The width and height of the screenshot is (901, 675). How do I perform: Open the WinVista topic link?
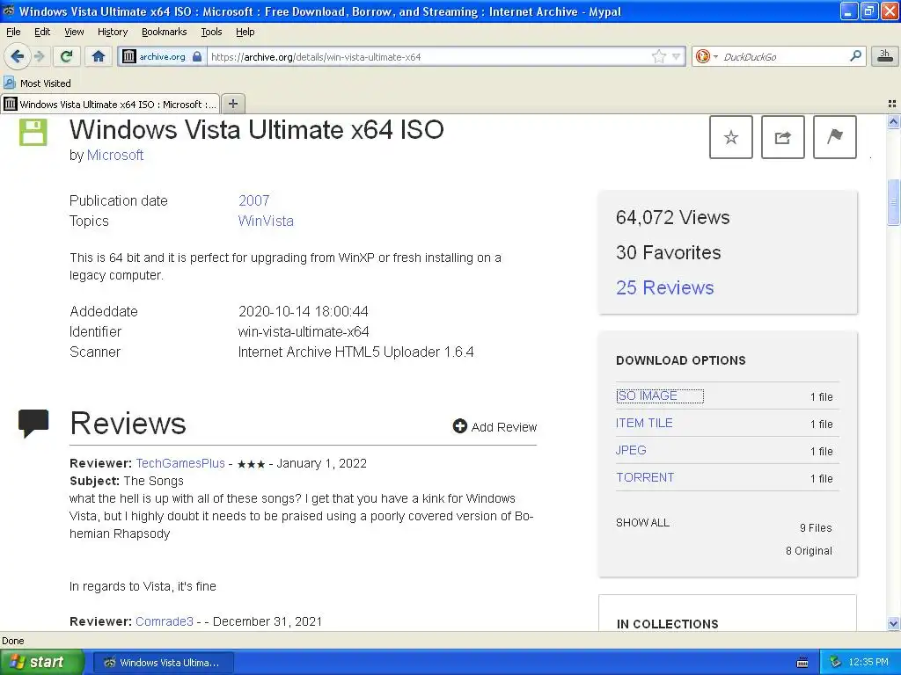click(x=266, y=221)
